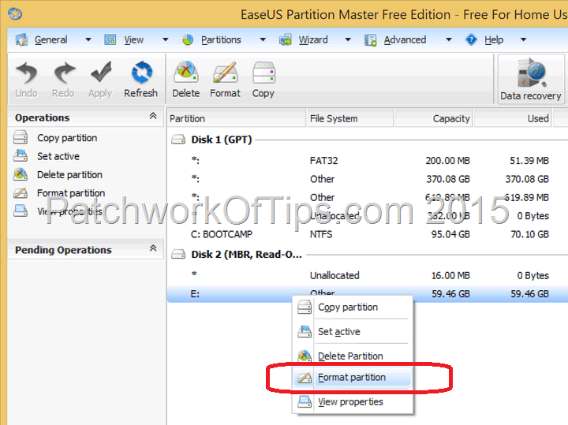Viewport: 568px width, 425px height.
Task: Click the View menu icon
Action: coord(110,39)
